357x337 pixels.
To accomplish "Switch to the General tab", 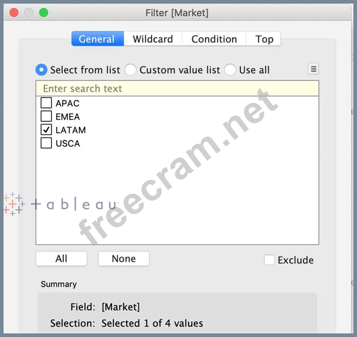I will [97, 39].
